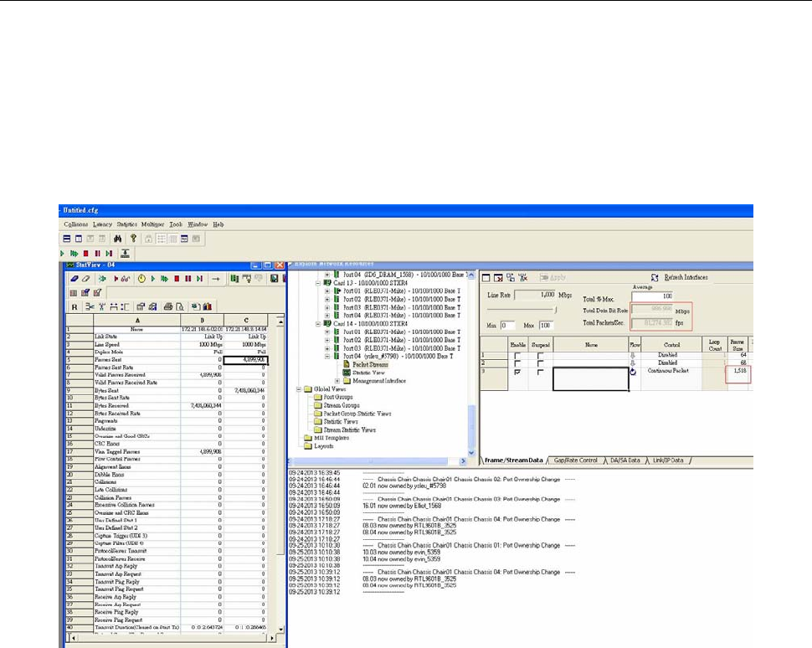Click the binoculars find icon in main toolbar
The height and width of the screenshot is (648, 812).
click(119, 239)
